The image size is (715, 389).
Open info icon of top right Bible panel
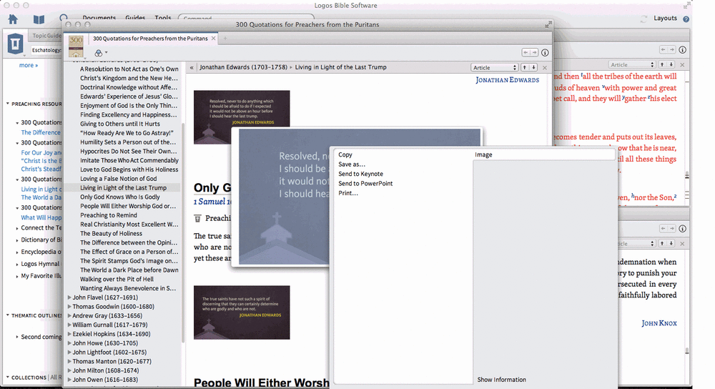coord(683,50)
